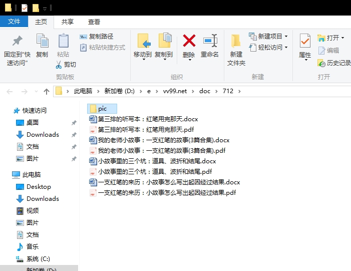Click the pin icon next to 桌面

(74, 123)
